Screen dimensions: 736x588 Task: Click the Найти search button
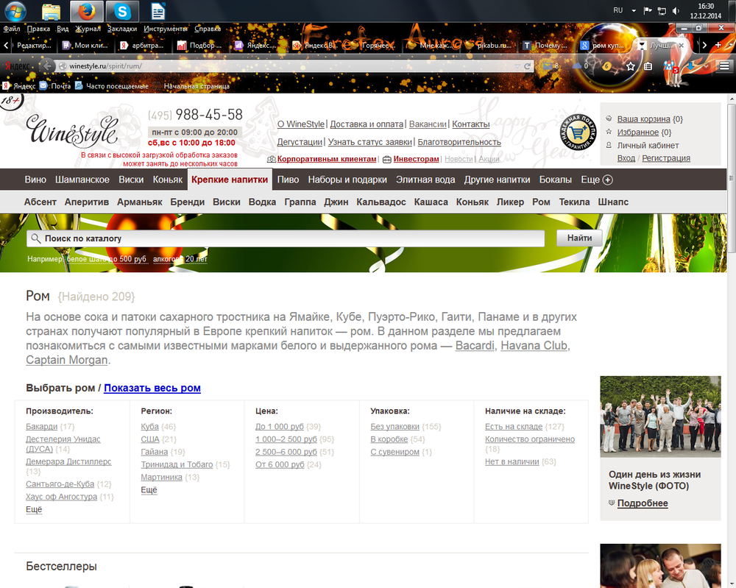point(579,238)
